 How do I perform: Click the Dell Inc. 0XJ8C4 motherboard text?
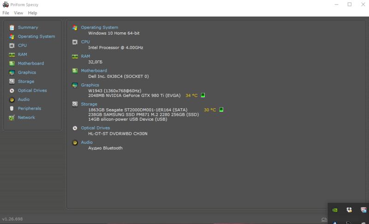[119, 77]
